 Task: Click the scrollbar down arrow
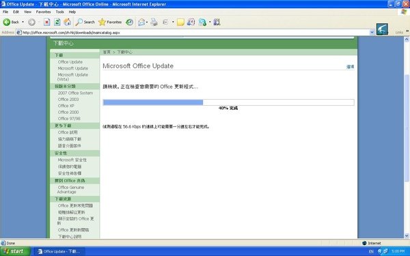pyautogui.click(x=407, y=236)
